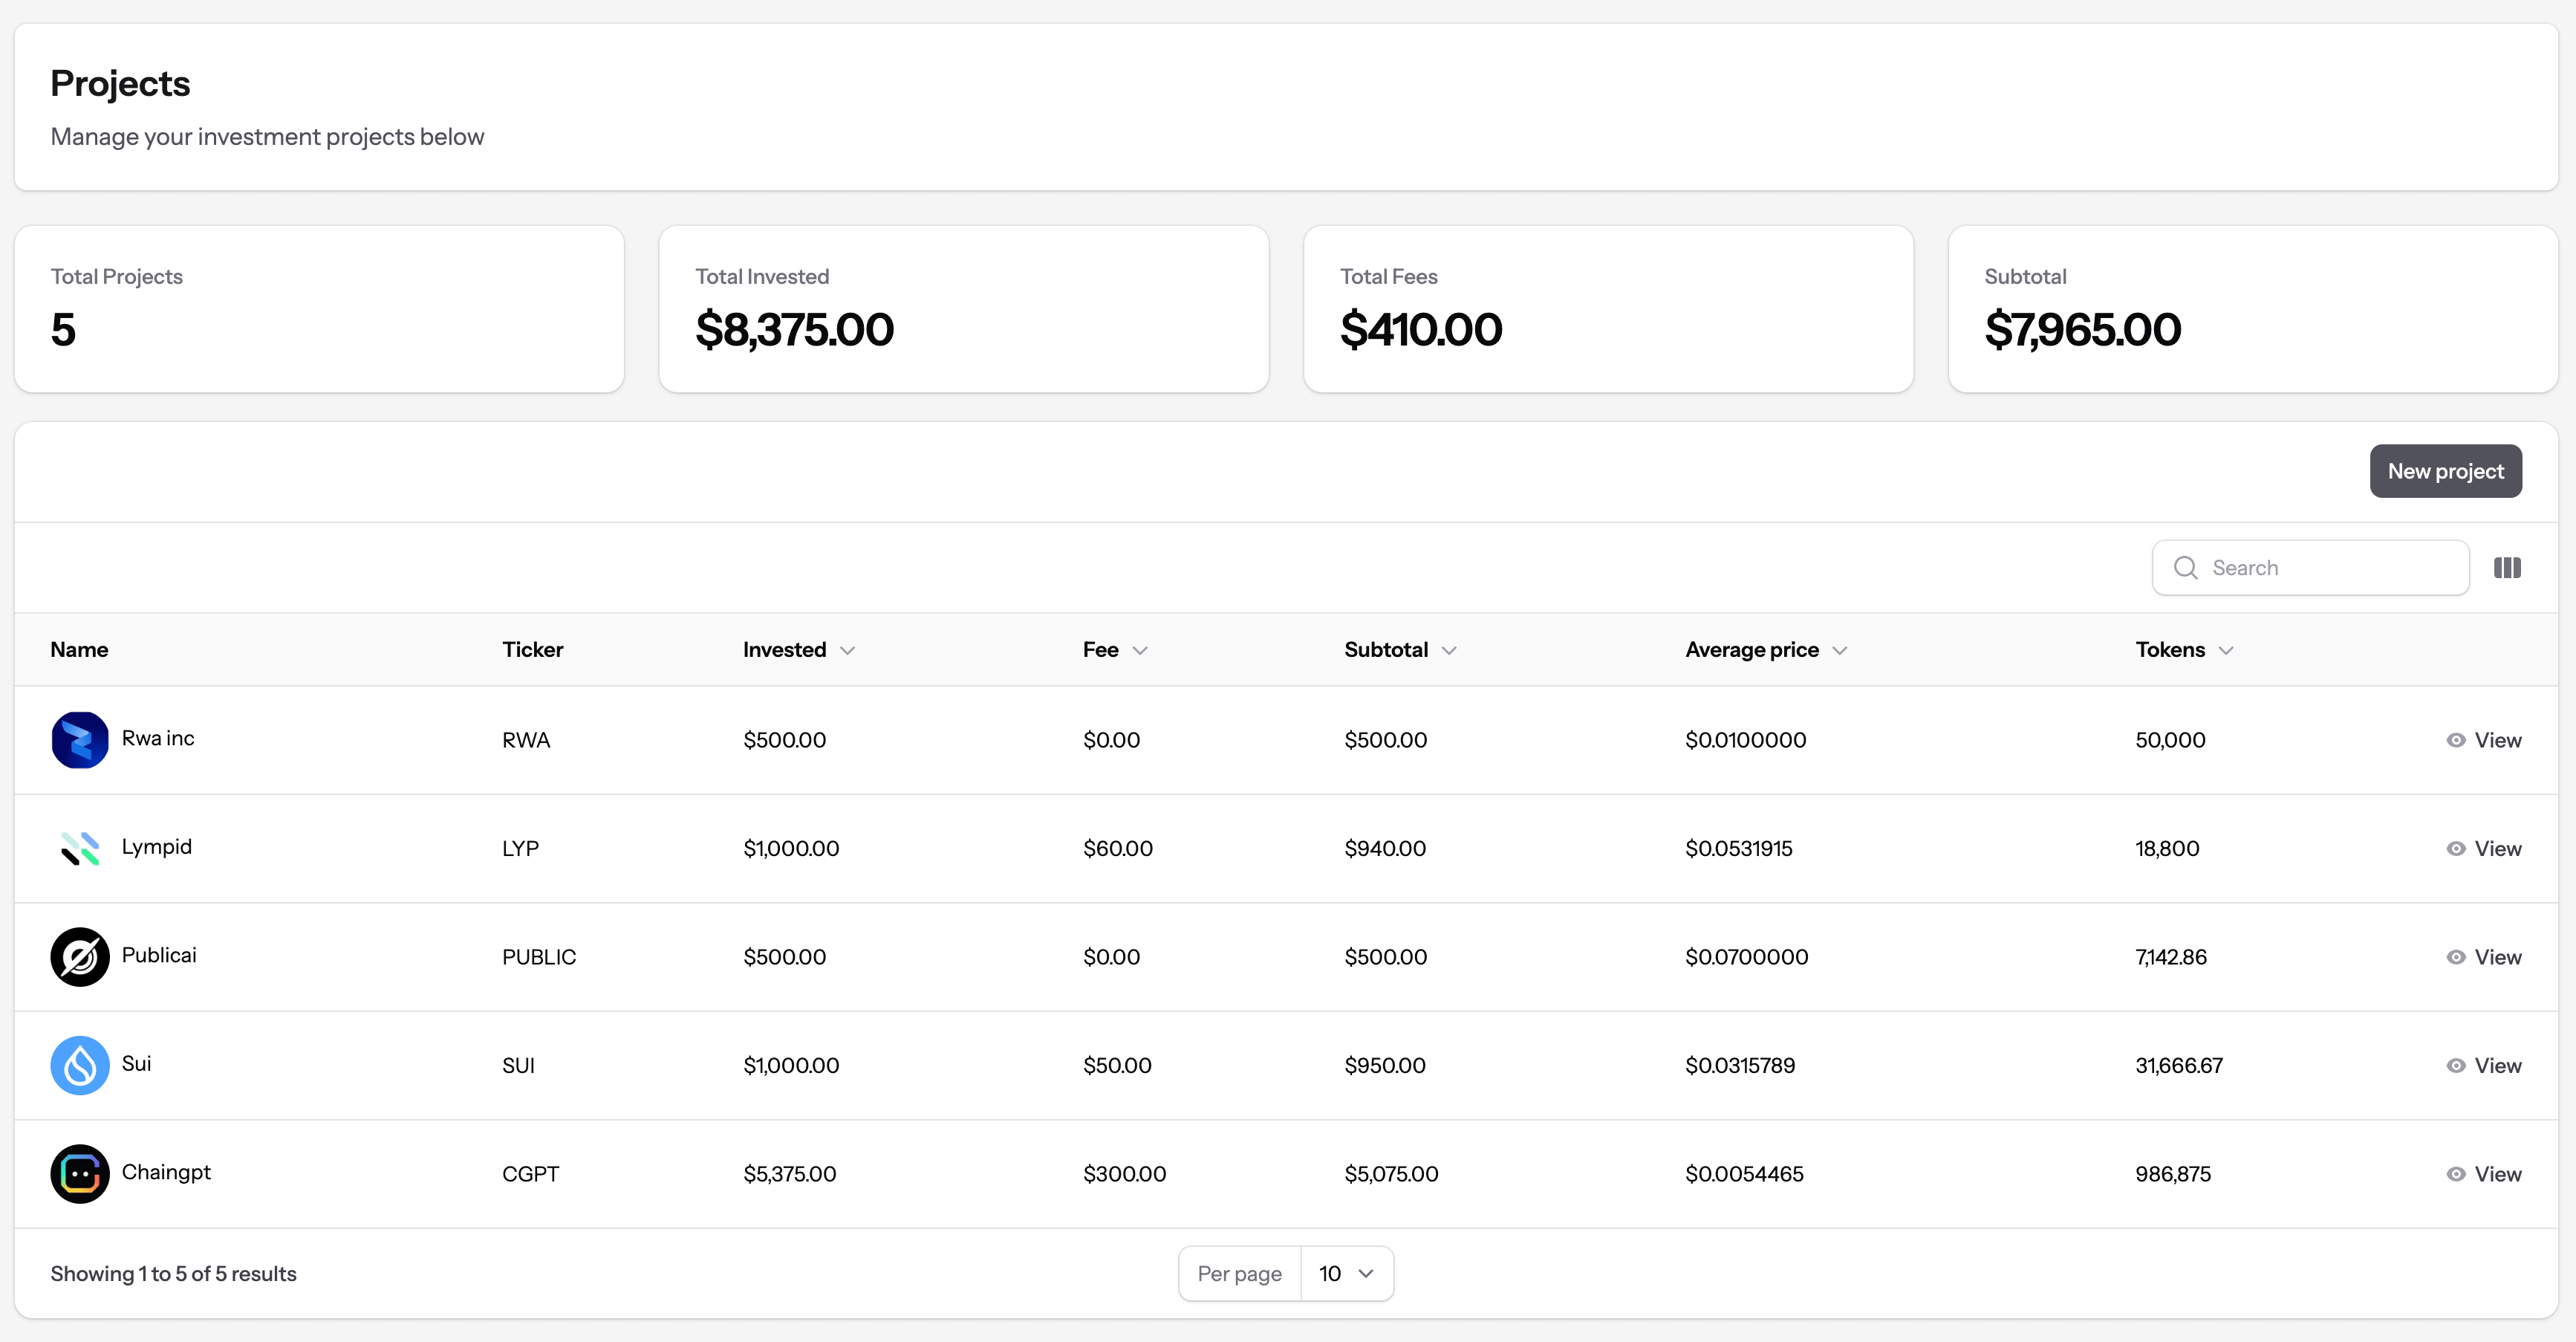Open the column toggle icon
The image size is (2576, 1342).
[x=2507, y=568]
